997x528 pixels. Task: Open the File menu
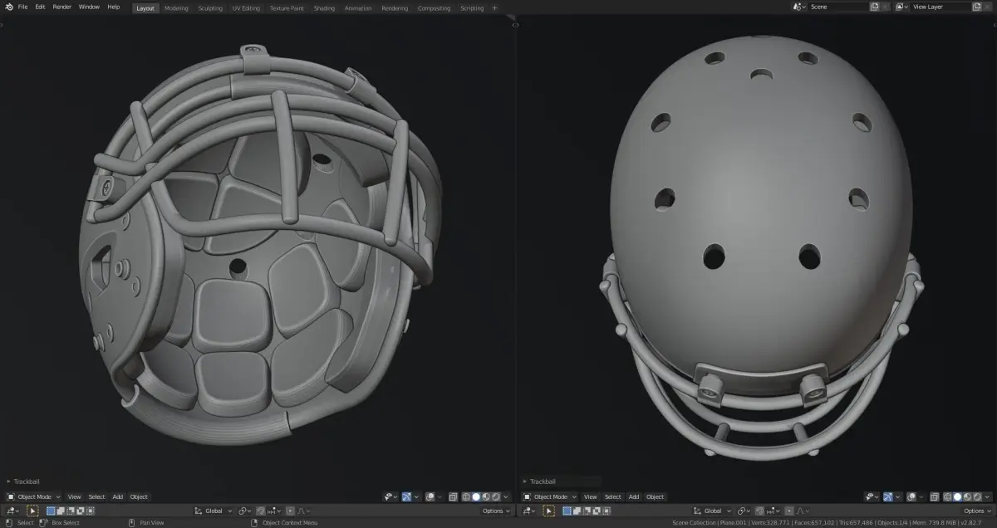click(x=22, y=7)
